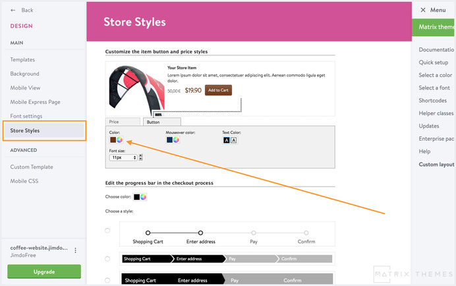This screenshot has width=456, height=286.
Task: Open Templates in the design sidebar
Action: pyautogui.click(x=22, y=59)
